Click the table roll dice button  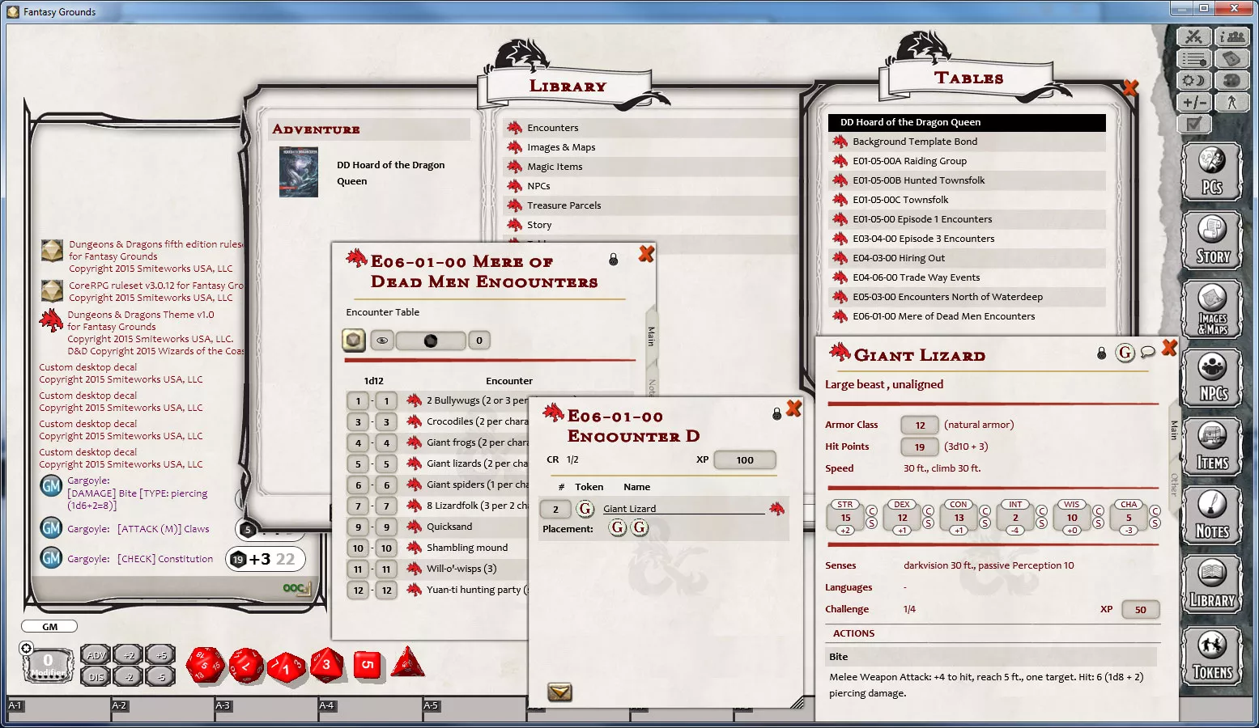pyautogui.click(x=353, y=340)
